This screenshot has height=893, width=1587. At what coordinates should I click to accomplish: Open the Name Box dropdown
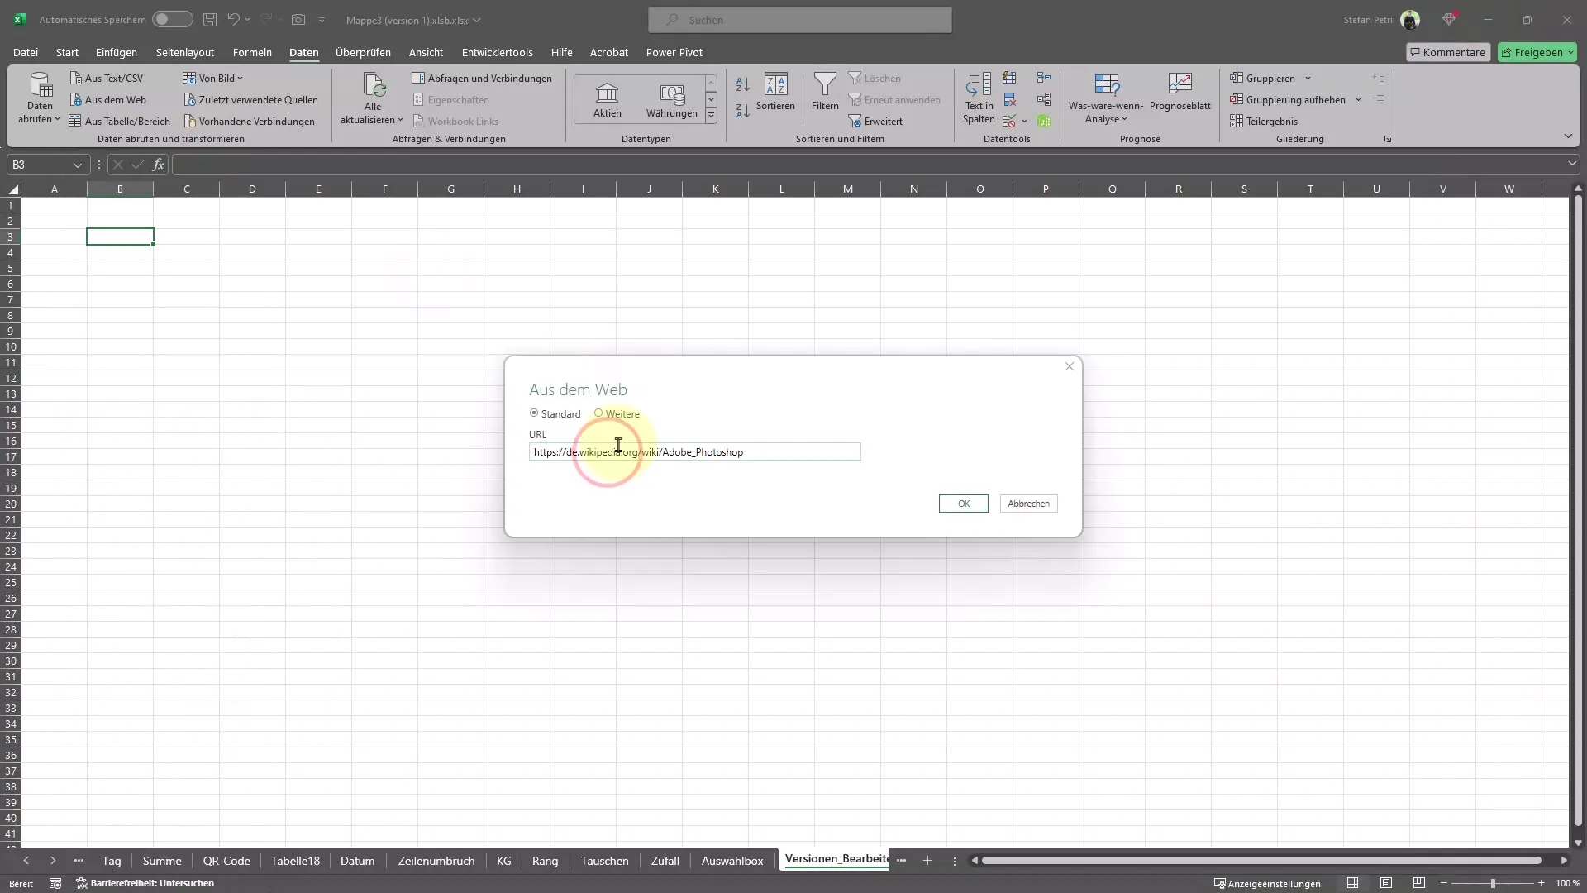tap(78, 165)
